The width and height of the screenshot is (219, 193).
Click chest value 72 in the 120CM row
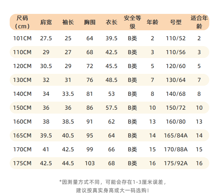90,66
